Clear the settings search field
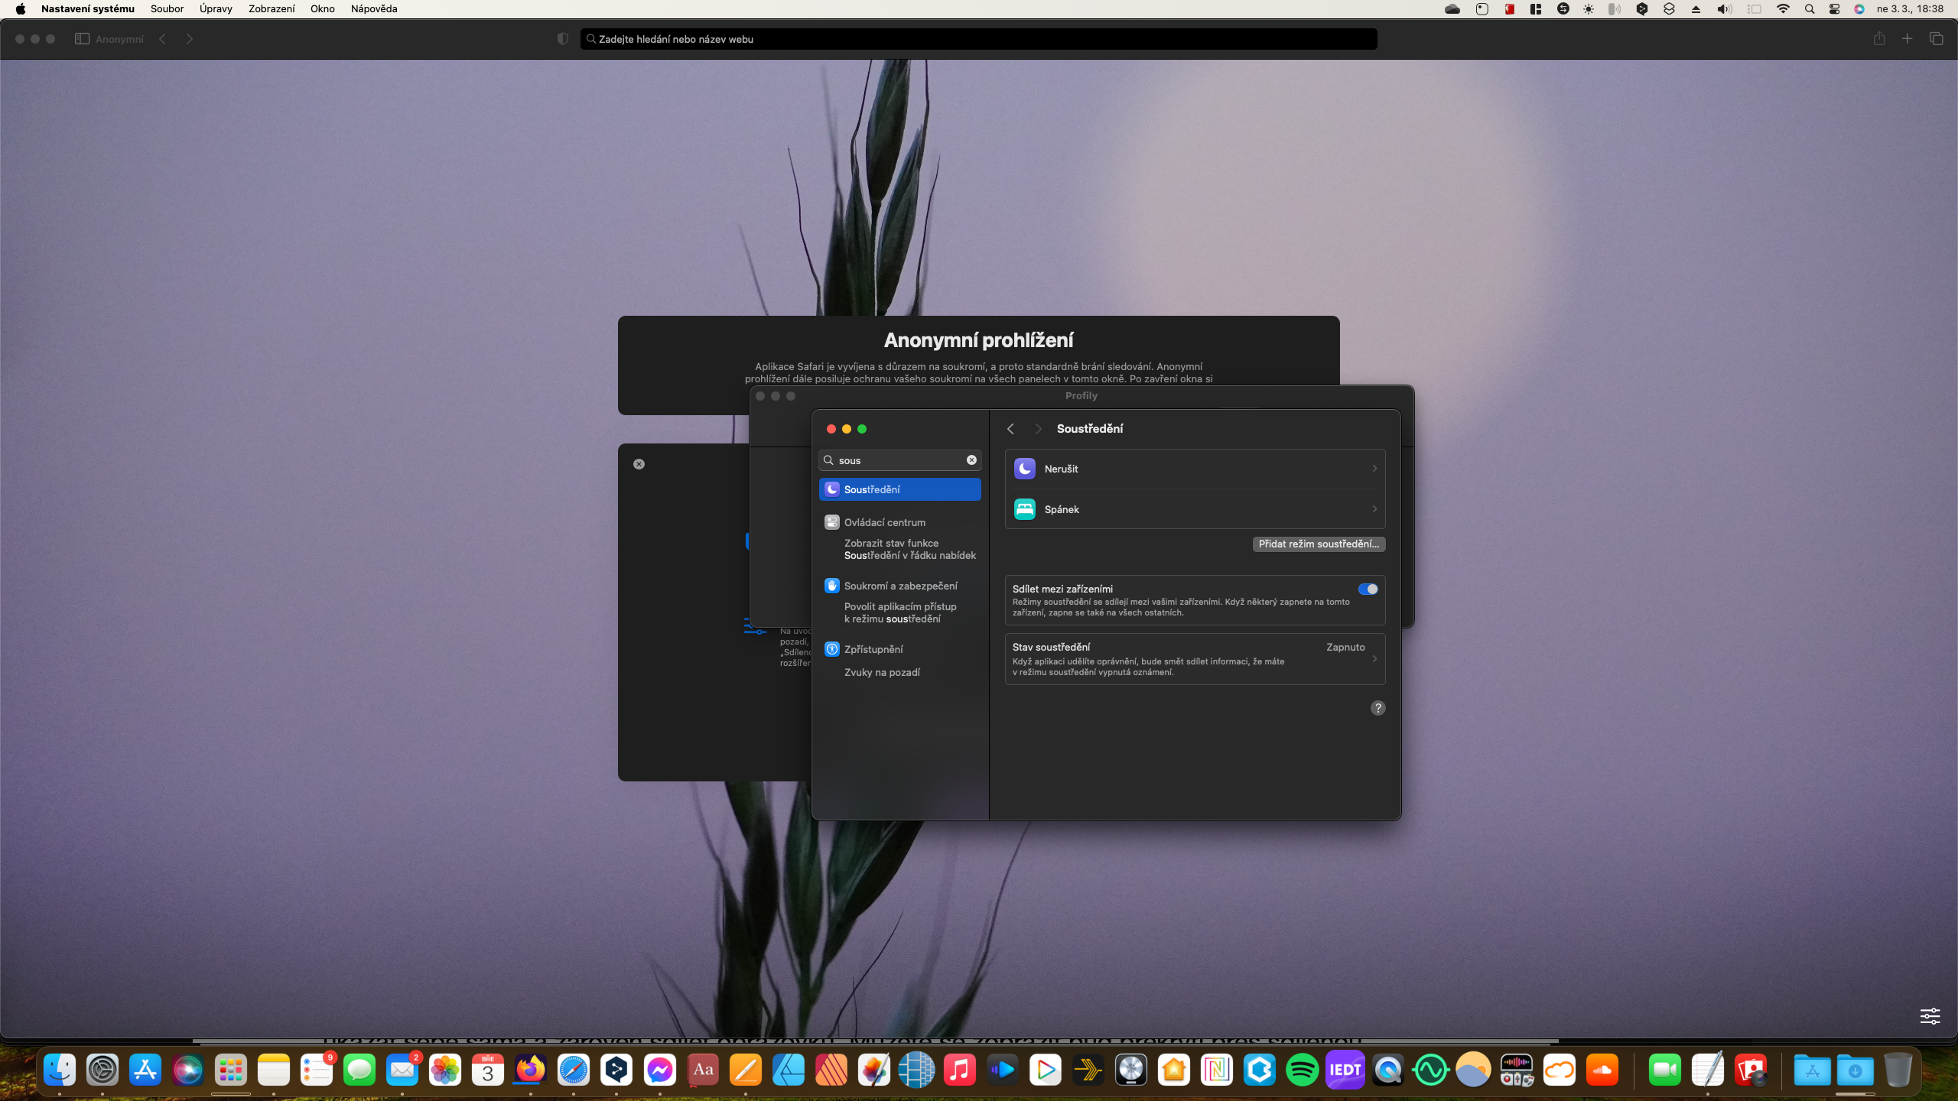This screenshot has height=1101, width=1958. 971,460
